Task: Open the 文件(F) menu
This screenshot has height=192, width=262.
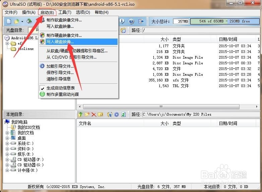Action: (x=11, y=12)
